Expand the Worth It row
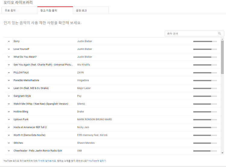Viewport: 226px width, 167px height. tap(9, 135)
